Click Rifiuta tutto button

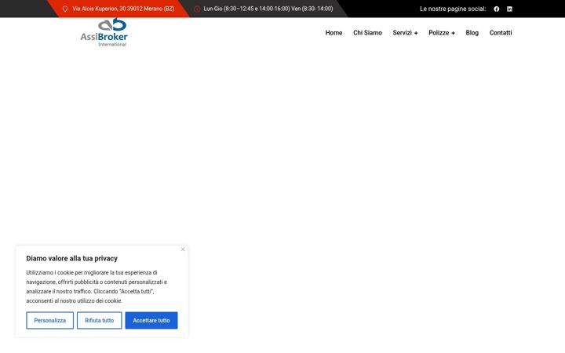[100, 320]
